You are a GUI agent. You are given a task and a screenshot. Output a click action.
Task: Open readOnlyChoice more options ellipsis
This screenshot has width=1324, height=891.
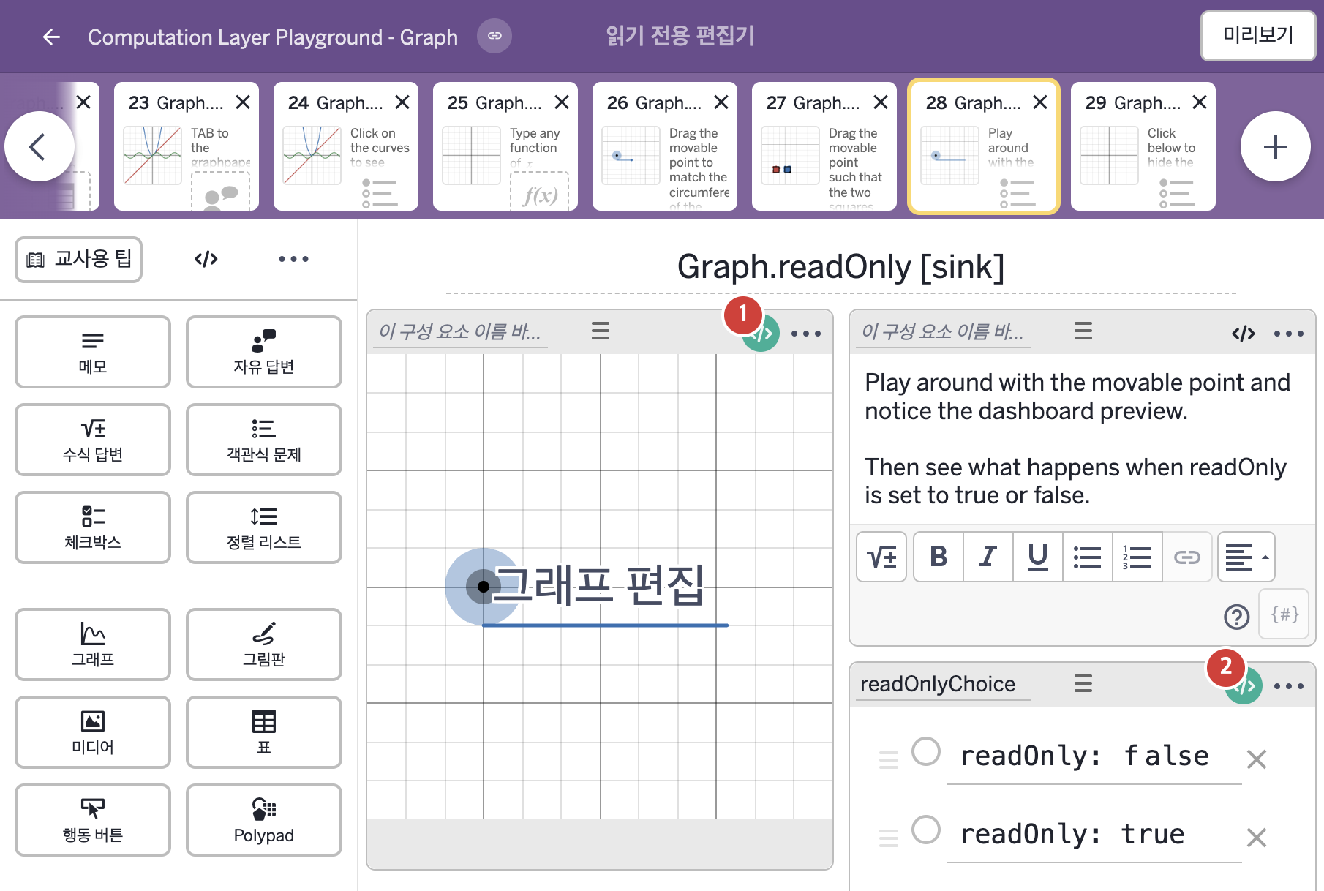(1289, 686)
